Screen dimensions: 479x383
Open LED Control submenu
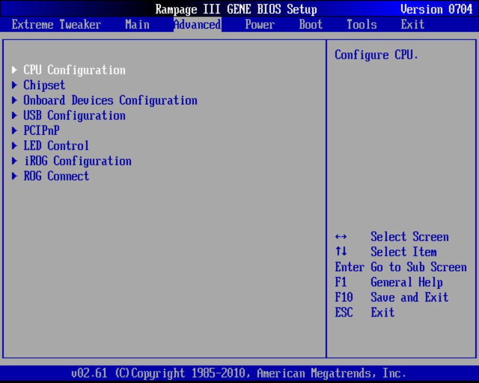tap(56, 146)
